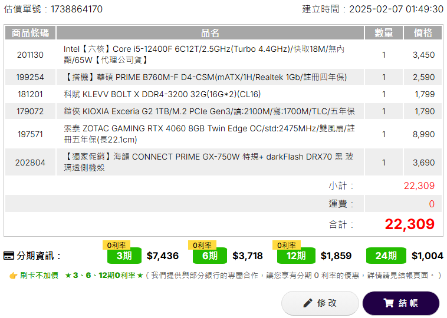Click the 商品條碼 column header
447x318 pixels.
tap(30, 33)
